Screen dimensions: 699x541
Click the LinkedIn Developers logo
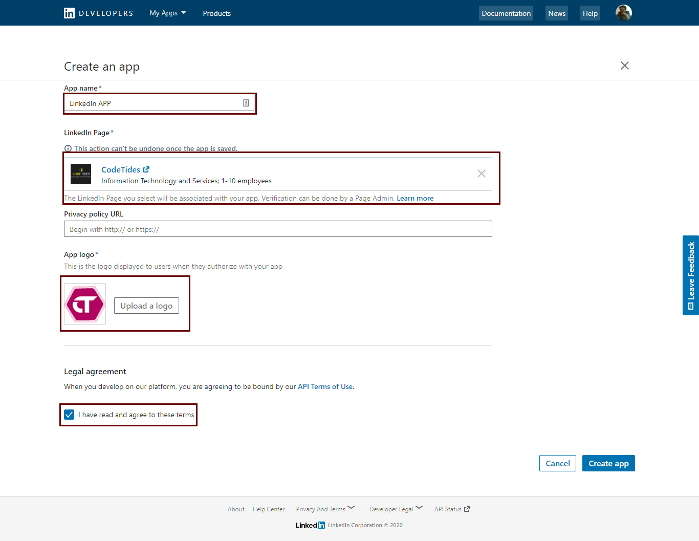(98, 13)
